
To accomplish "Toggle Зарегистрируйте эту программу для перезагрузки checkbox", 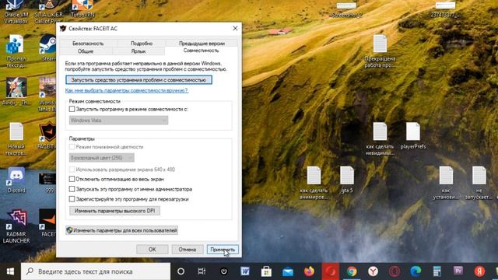I will pyautogui.click(x=72, y=199).
